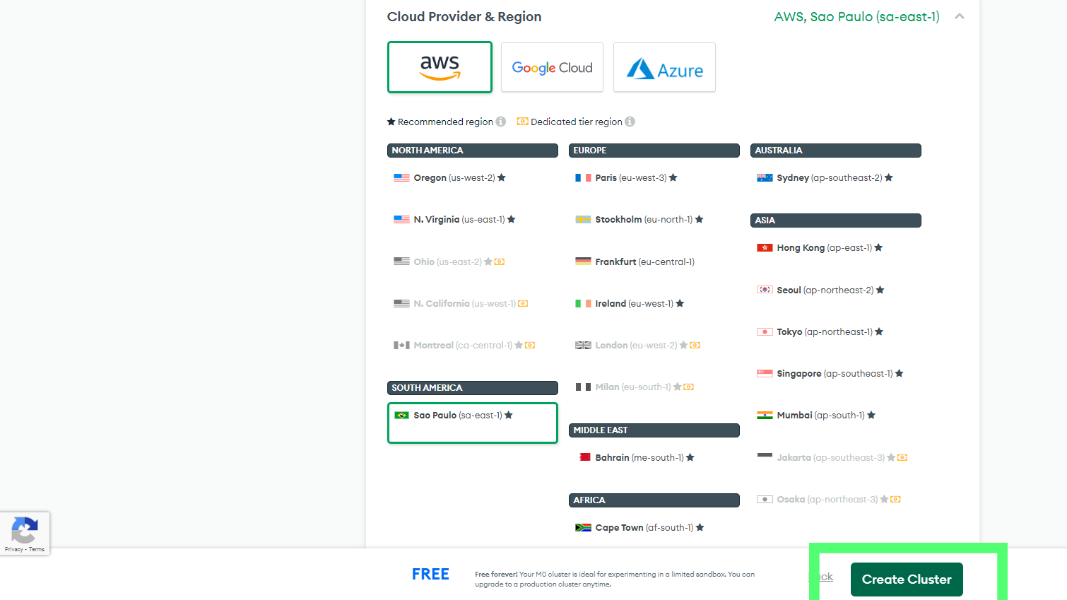Pick Mumbai (ap-south-1) region
Screen dimensions: 1067x600
(x=836, y=415)
